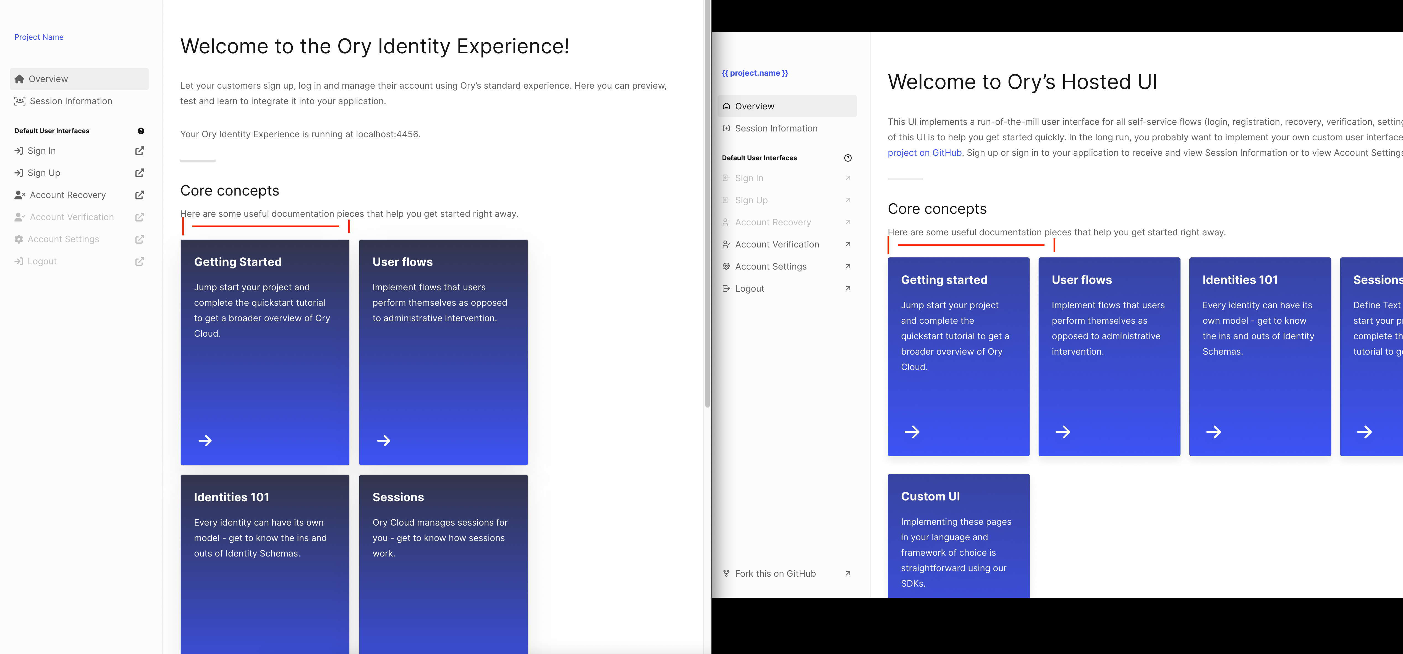Image resolution: width=1403 pixels, height=654 pixels.
Task: Click the {{ project.name }} link in right window
Action: [755, 73]
